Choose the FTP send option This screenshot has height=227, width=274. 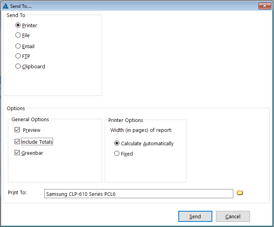coord(18,56)
